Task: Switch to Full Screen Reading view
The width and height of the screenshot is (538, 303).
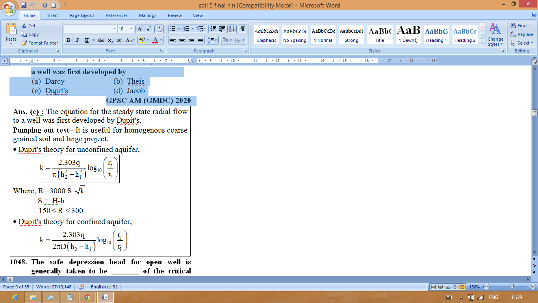Action: tap(440, 287)
